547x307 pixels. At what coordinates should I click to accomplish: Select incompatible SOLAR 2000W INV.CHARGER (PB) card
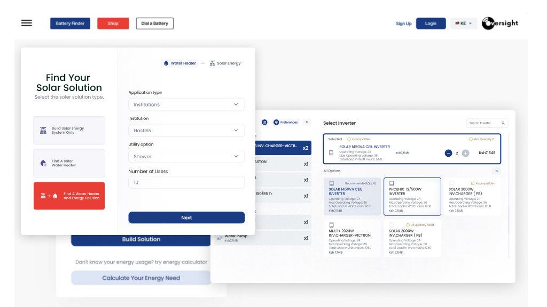(x=472, y=197)
